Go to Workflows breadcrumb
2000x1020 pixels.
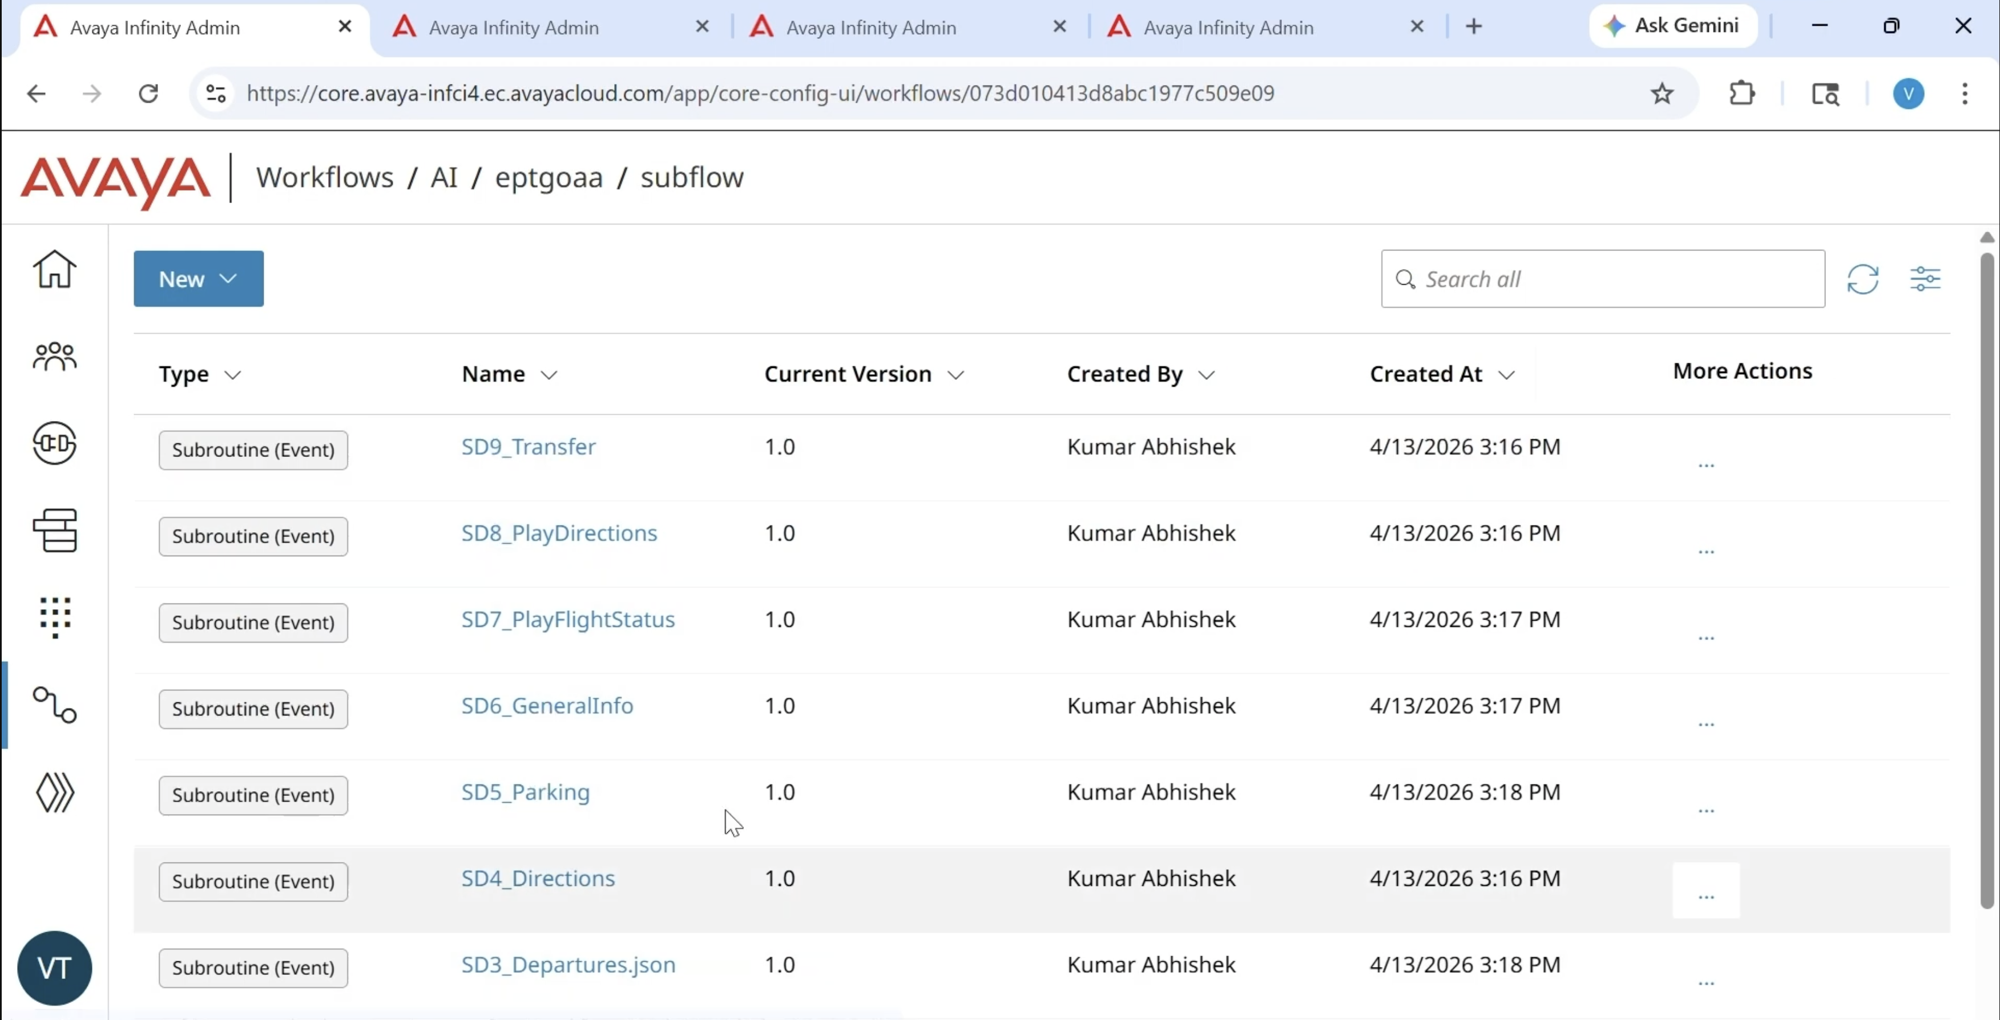click(x=325, y=178)
